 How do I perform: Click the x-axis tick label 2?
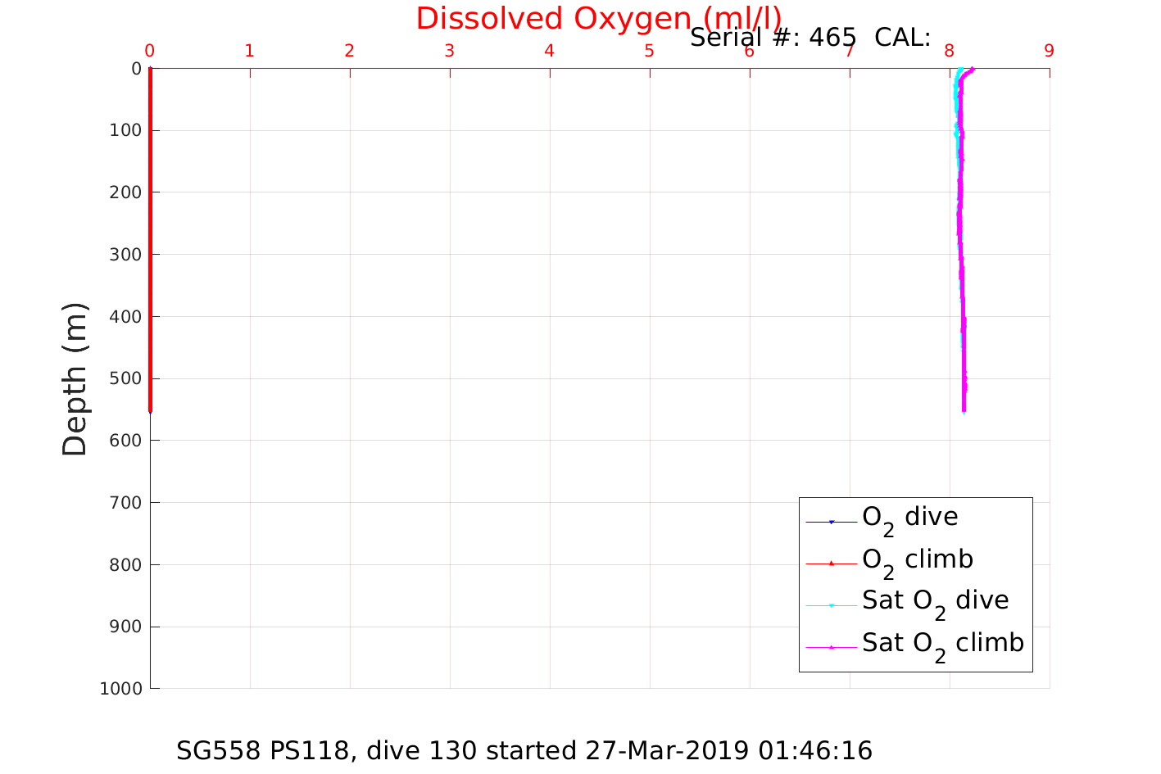tap(349, 51)
